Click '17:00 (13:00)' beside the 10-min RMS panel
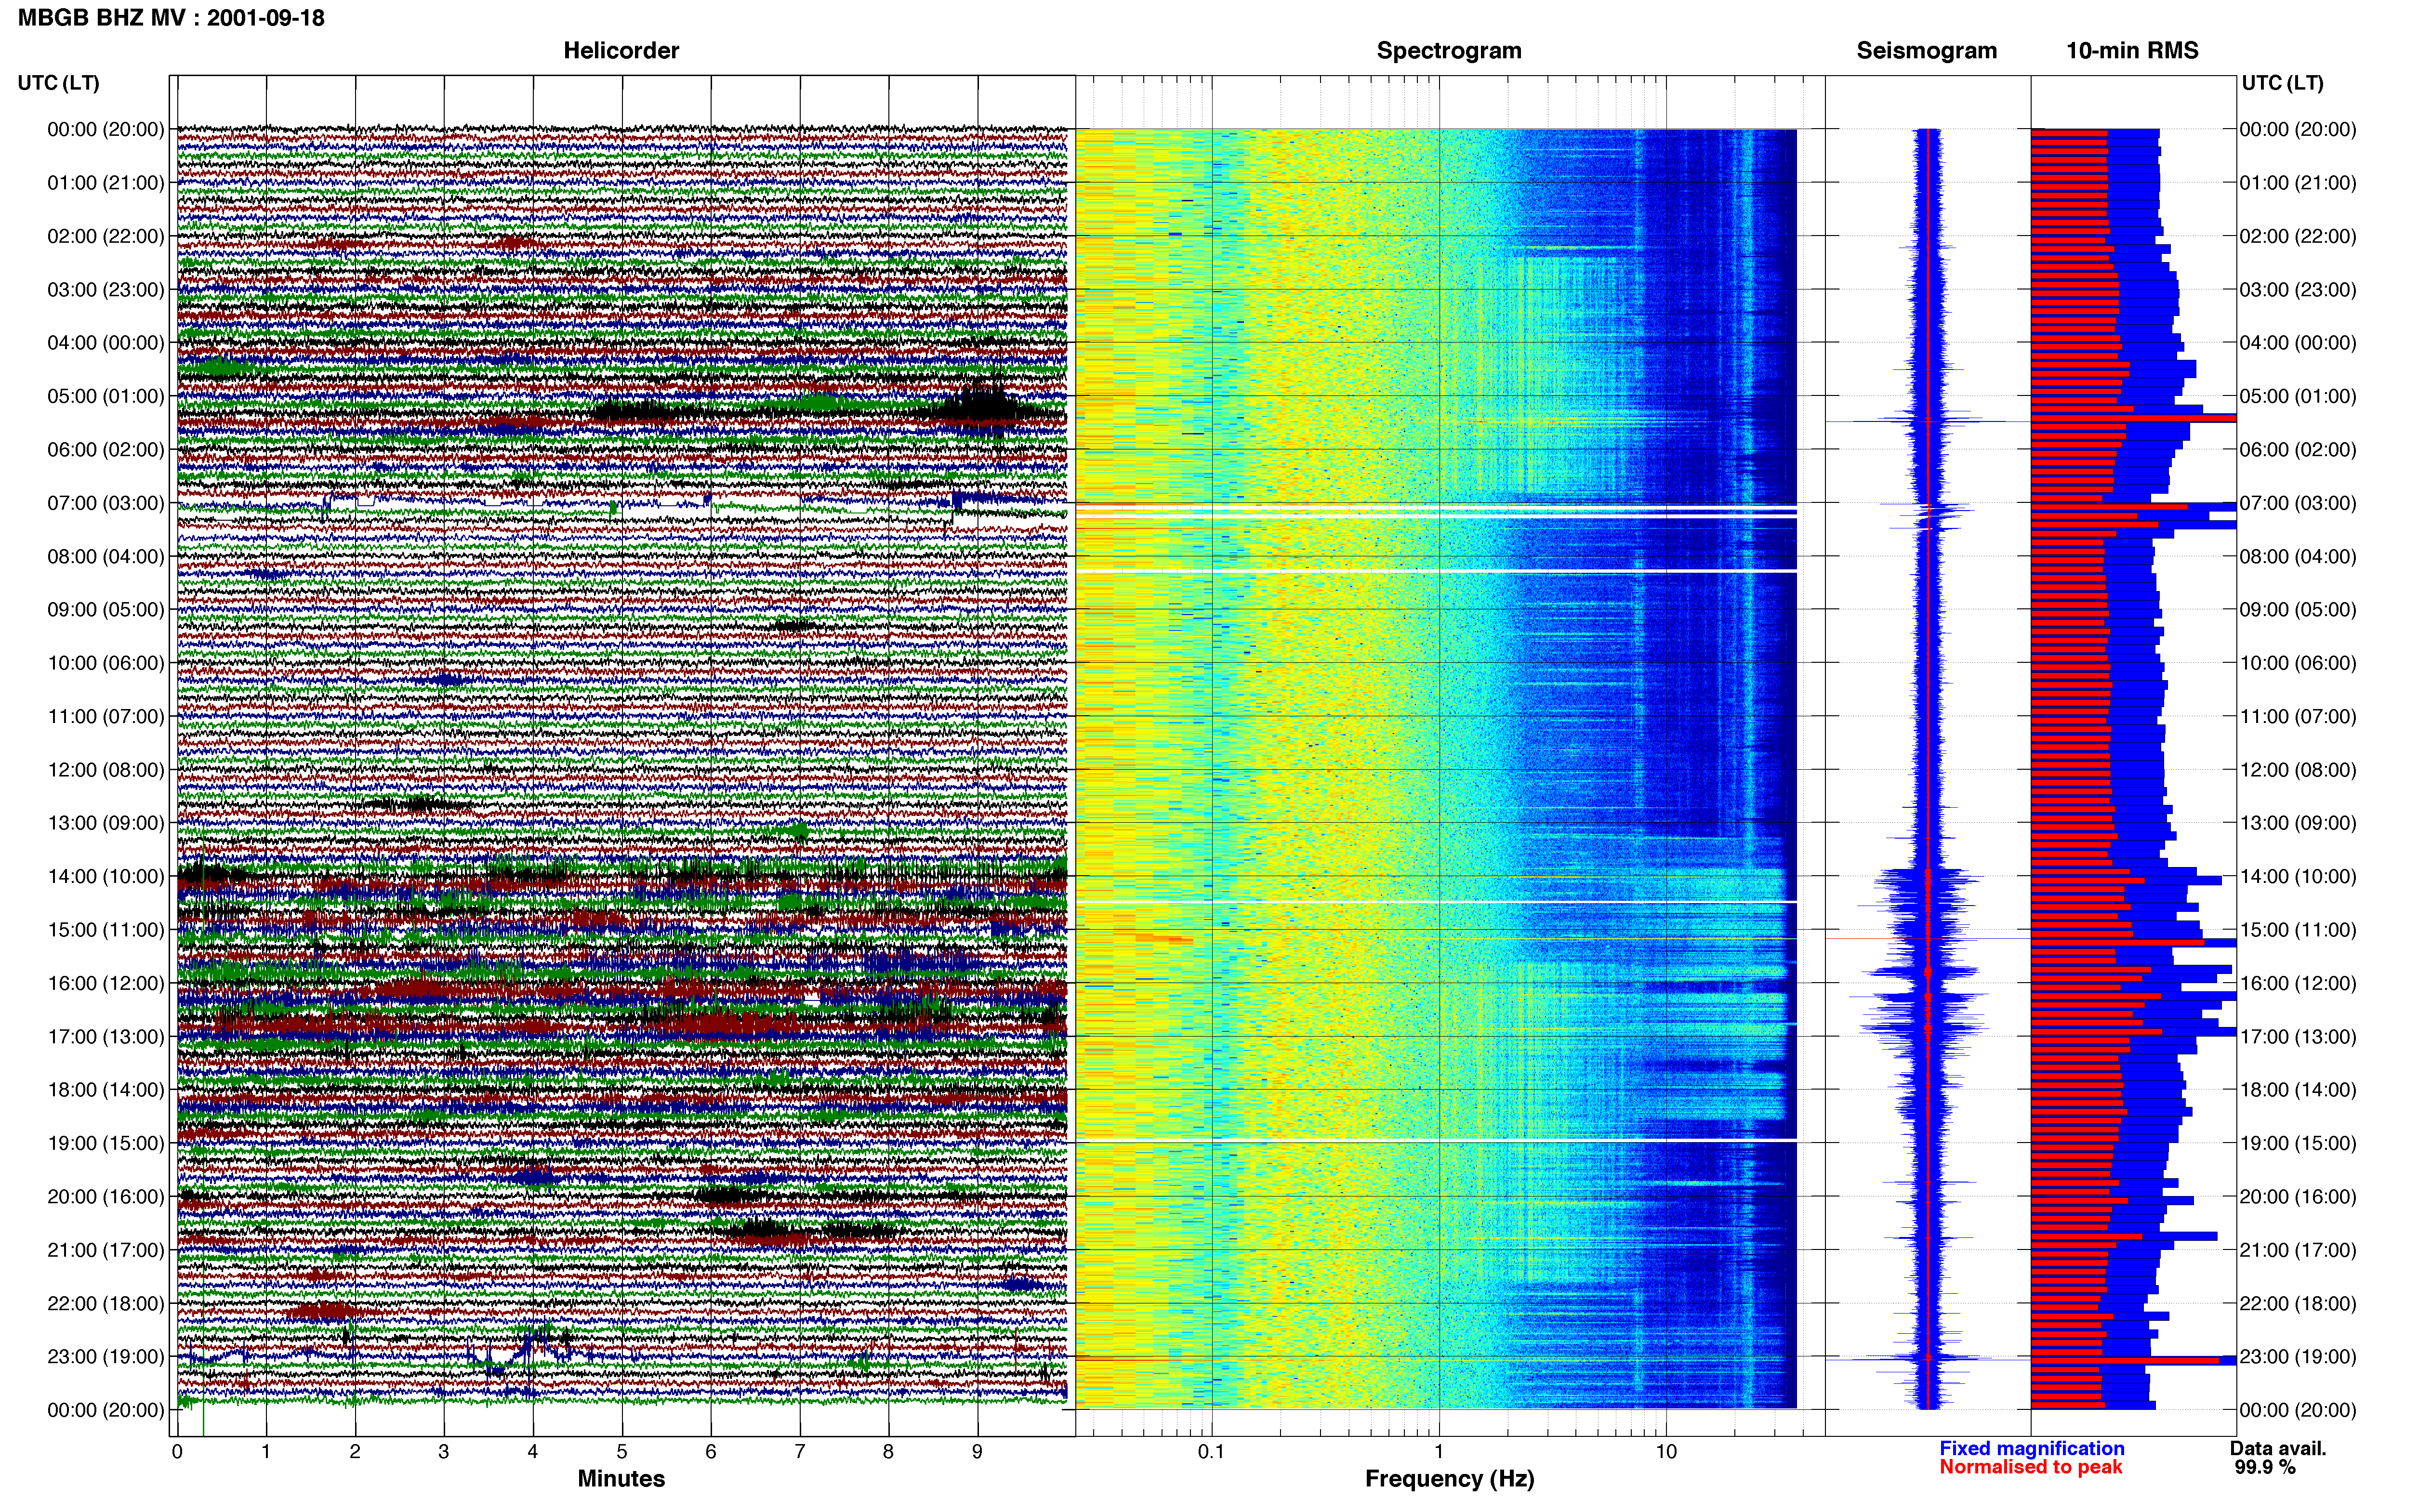This screenshot has width=2418, height=1512. pos(2298,1036)
